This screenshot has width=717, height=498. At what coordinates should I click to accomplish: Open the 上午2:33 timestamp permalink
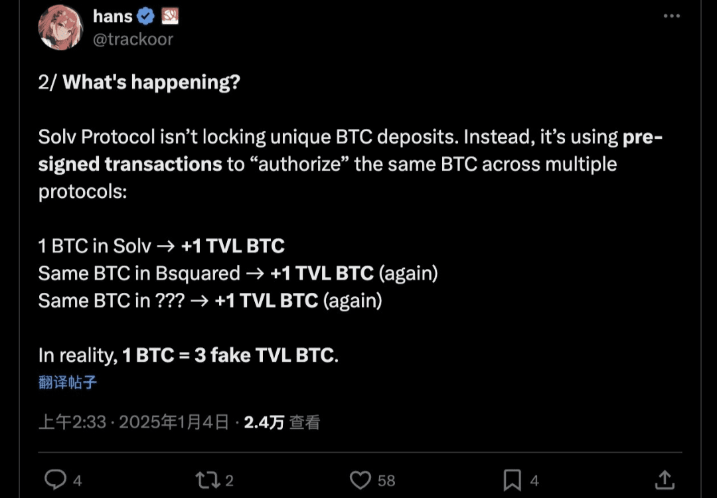coord(73,422)
